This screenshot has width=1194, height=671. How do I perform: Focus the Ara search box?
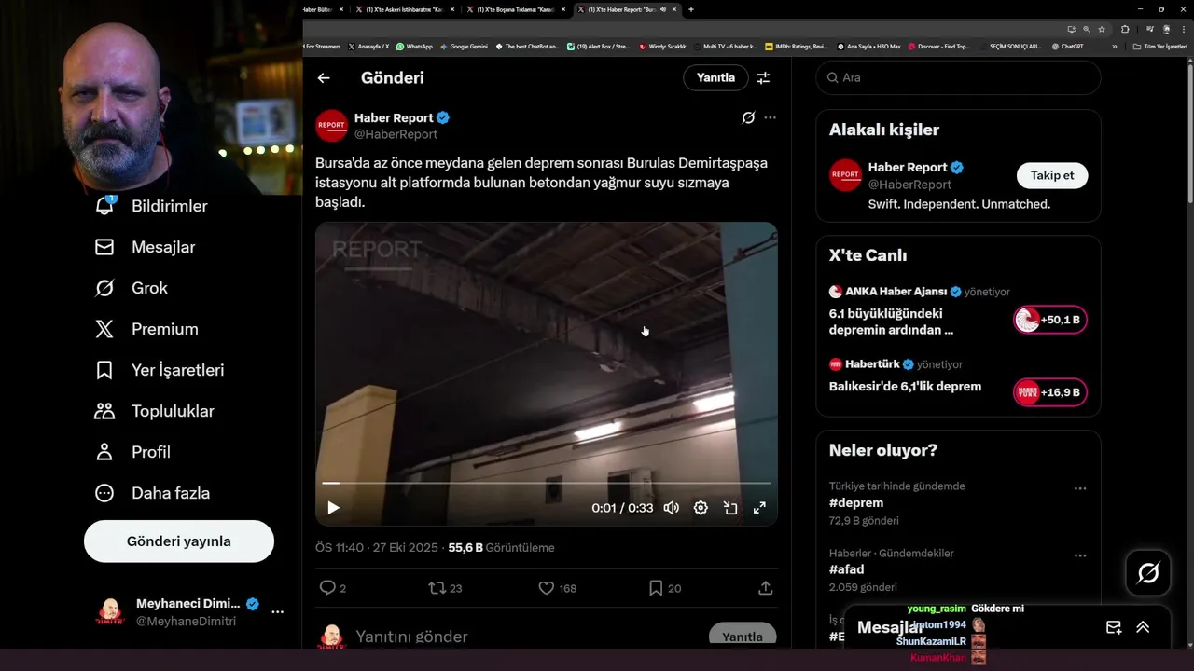959,77
